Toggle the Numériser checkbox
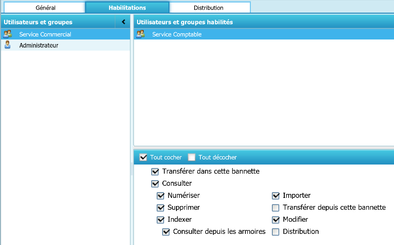Viewport: 394px width, 245px height. [161, 196]
